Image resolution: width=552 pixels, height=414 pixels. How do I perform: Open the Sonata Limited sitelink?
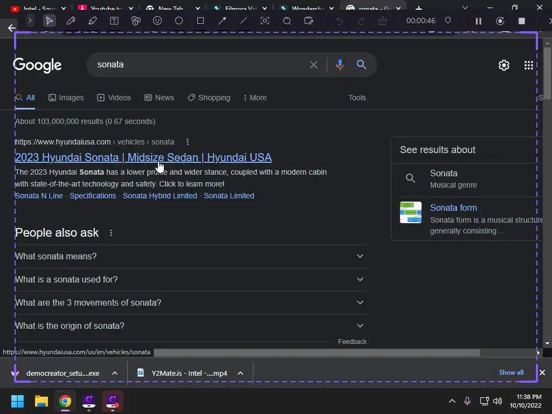pyautogui.click(x=229, y=196)
